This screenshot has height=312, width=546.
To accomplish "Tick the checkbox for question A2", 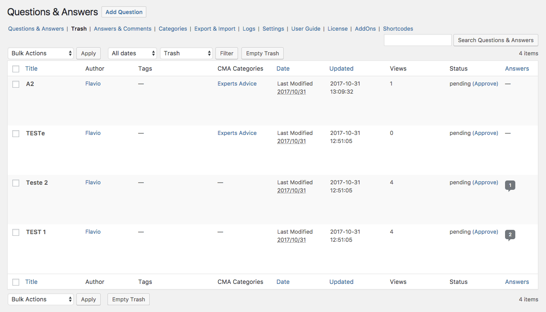I will (16, 84).
